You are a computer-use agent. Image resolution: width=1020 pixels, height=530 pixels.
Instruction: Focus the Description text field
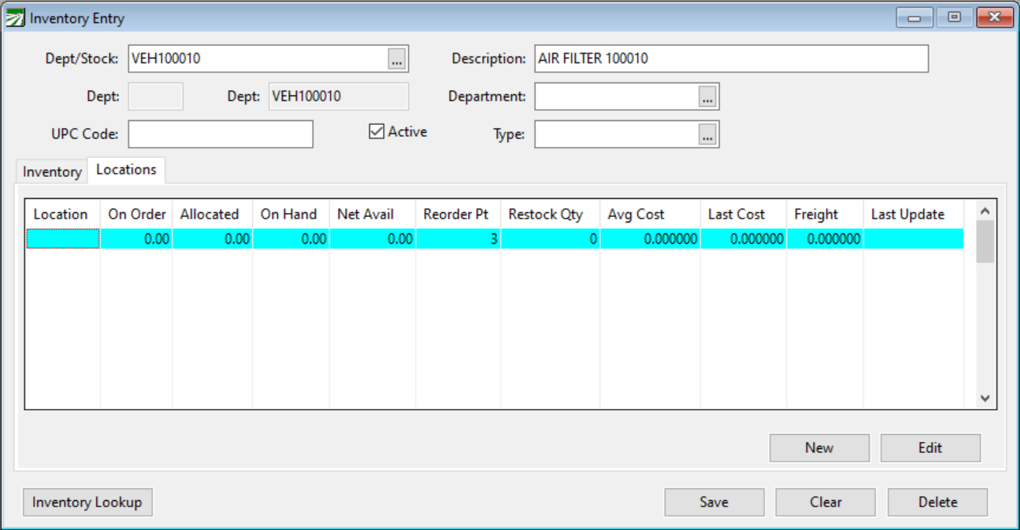731,58
